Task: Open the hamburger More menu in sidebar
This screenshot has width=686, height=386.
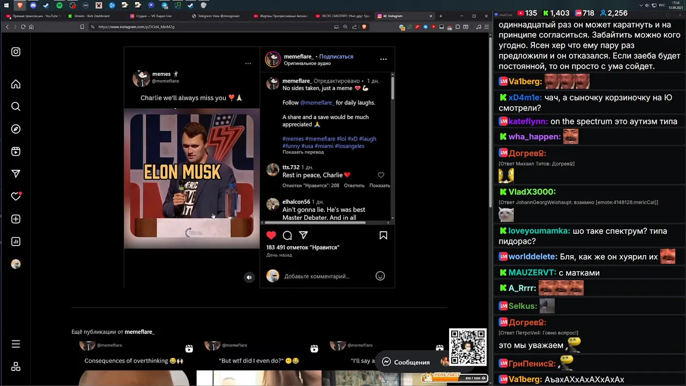Action: click(x=16, y=344)
